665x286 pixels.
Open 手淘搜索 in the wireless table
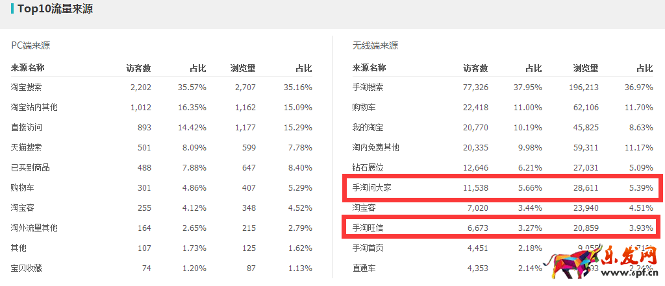click(368, 87)
